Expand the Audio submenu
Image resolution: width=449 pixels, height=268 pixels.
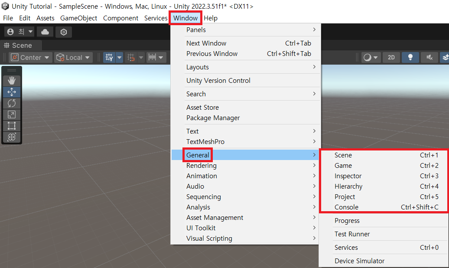245,186
